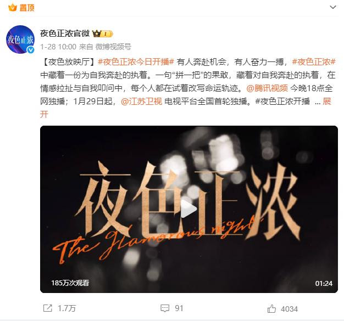
Task: Open the 夜色正浓 profile avatar
Action: point(20,40)
